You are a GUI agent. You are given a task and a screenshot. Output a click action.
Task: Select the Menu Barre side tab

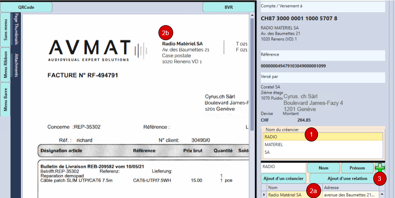(5, 99)
